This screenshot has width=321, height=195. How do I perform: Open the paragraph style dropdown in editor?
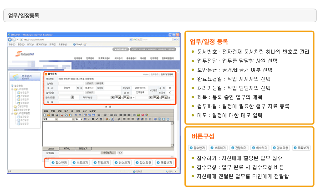click(x=50, y=120)
